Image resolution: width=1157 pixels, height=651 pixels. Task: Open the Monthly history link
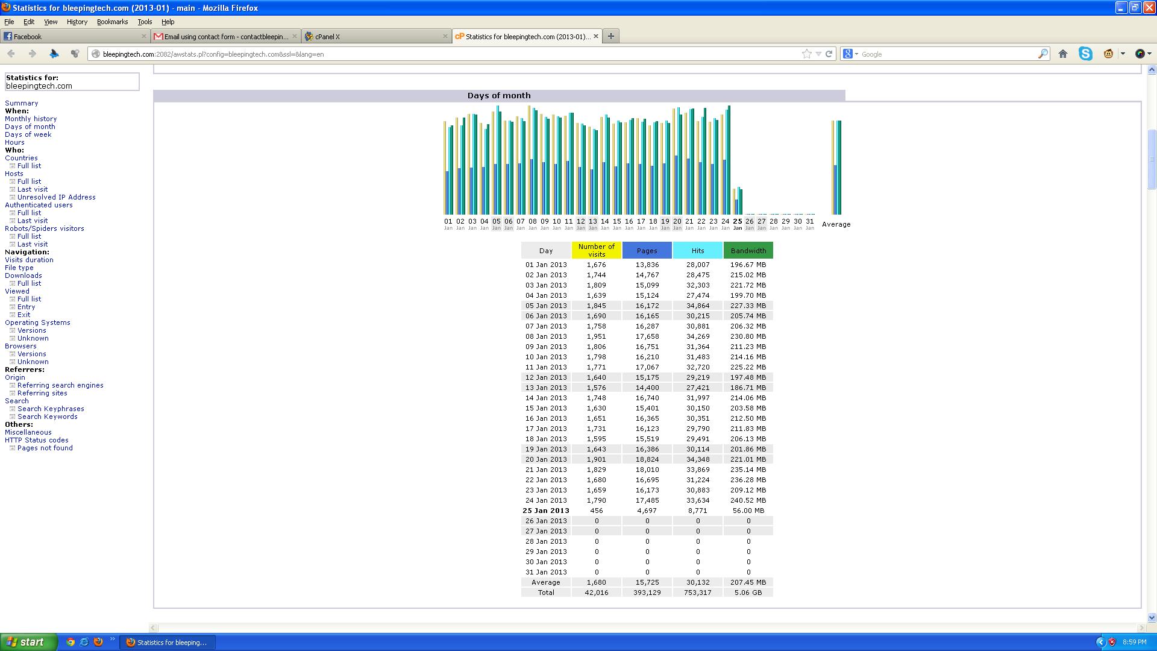(x=31, y=119)
